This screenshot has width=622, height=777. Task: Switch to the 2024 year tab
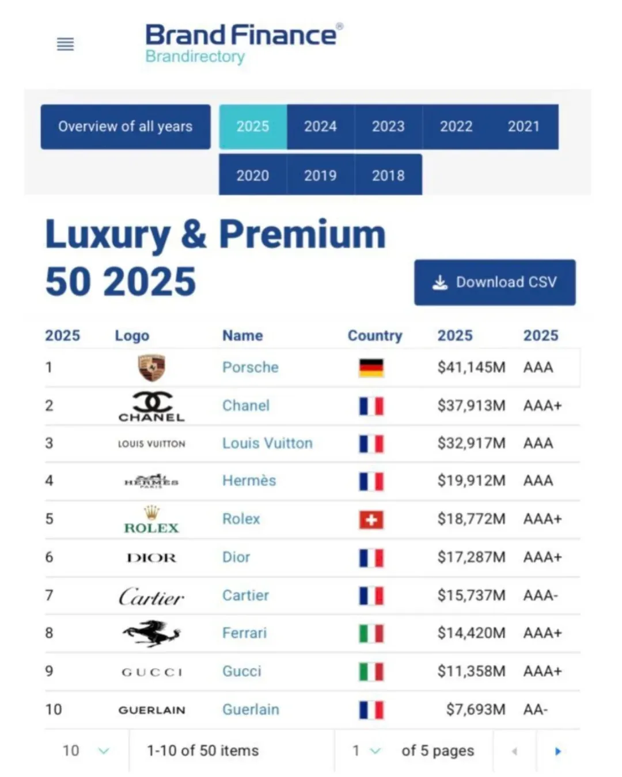[x=320, y=127]
